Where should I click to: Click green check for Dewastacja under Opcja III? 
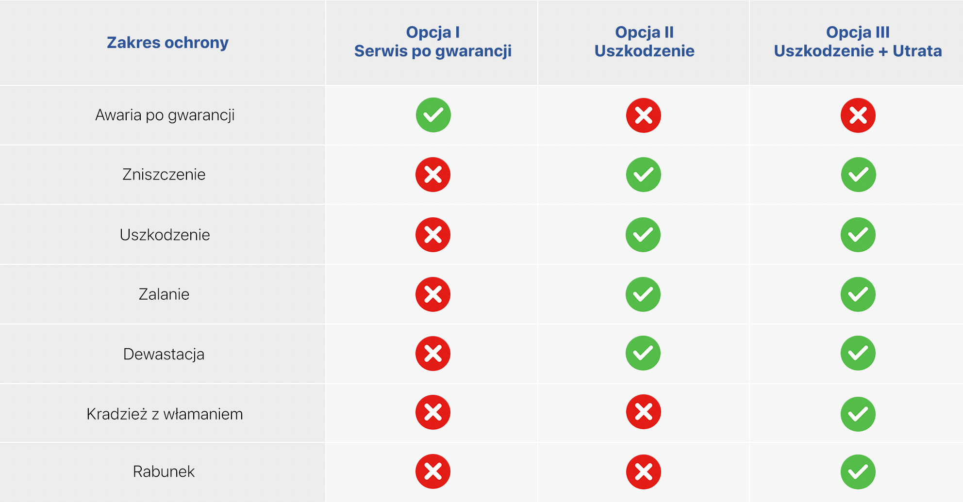(x=858, y=353)
